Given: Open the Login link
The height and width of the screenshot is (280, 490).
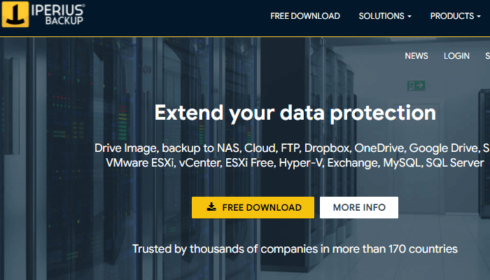Looking at the screenshot, I should coord(457,56).
